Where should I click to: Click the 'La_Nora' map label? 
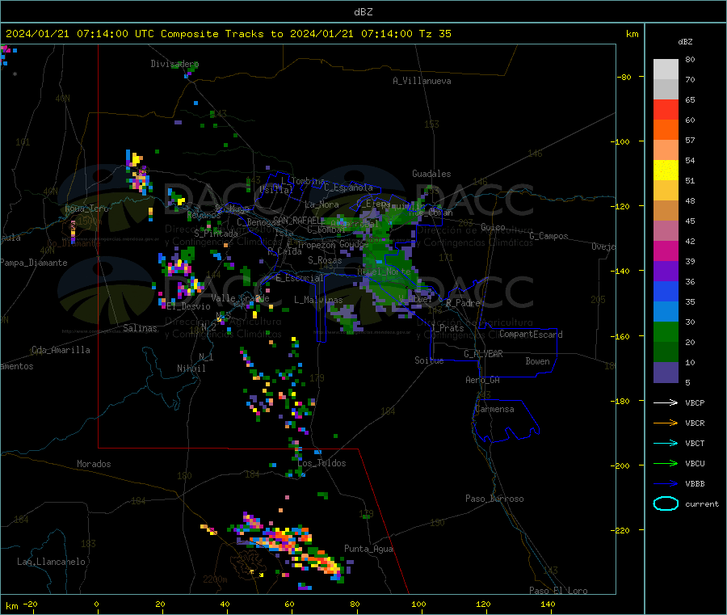point(321,204)
